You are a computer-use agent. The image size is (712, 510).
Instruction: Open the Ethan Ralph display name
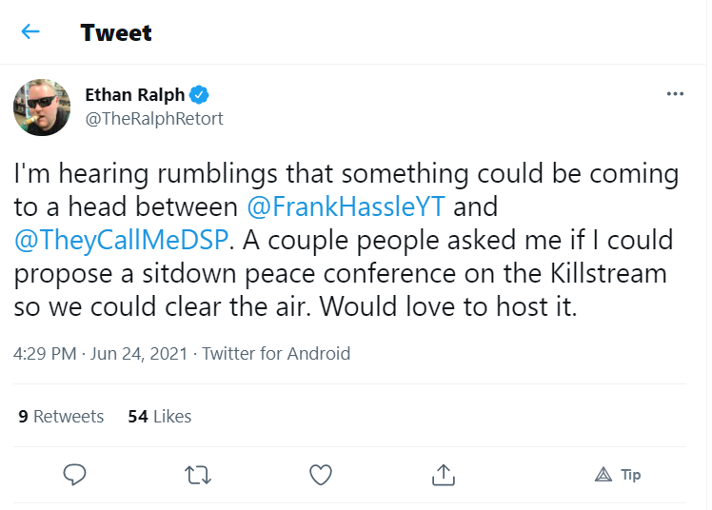coord(135,95)
